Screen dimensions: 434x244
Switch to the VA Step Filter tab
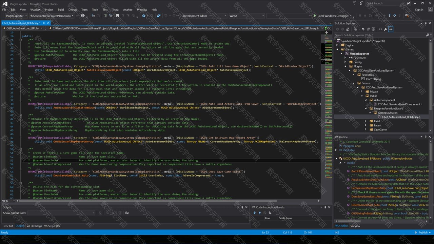click(53, 226)
